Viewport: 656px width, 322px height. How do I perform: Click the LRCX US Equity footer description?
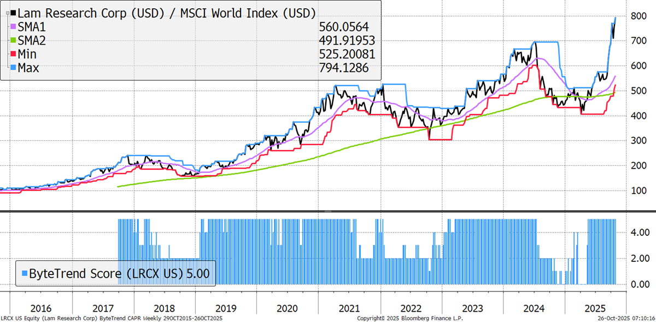click(x=112, y=318)
